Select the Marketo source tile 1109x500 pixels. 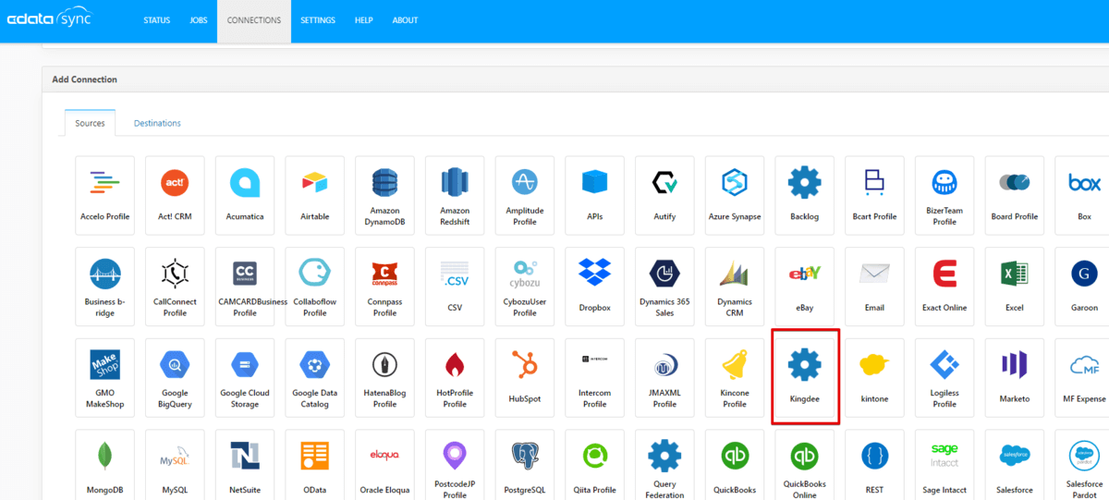pyautogui.click(x=1015, y=377)
